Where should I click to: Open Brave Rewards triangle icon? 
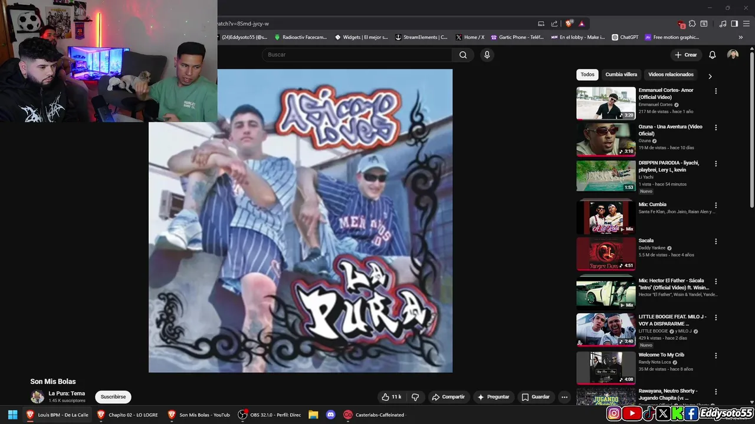(582, 24)
